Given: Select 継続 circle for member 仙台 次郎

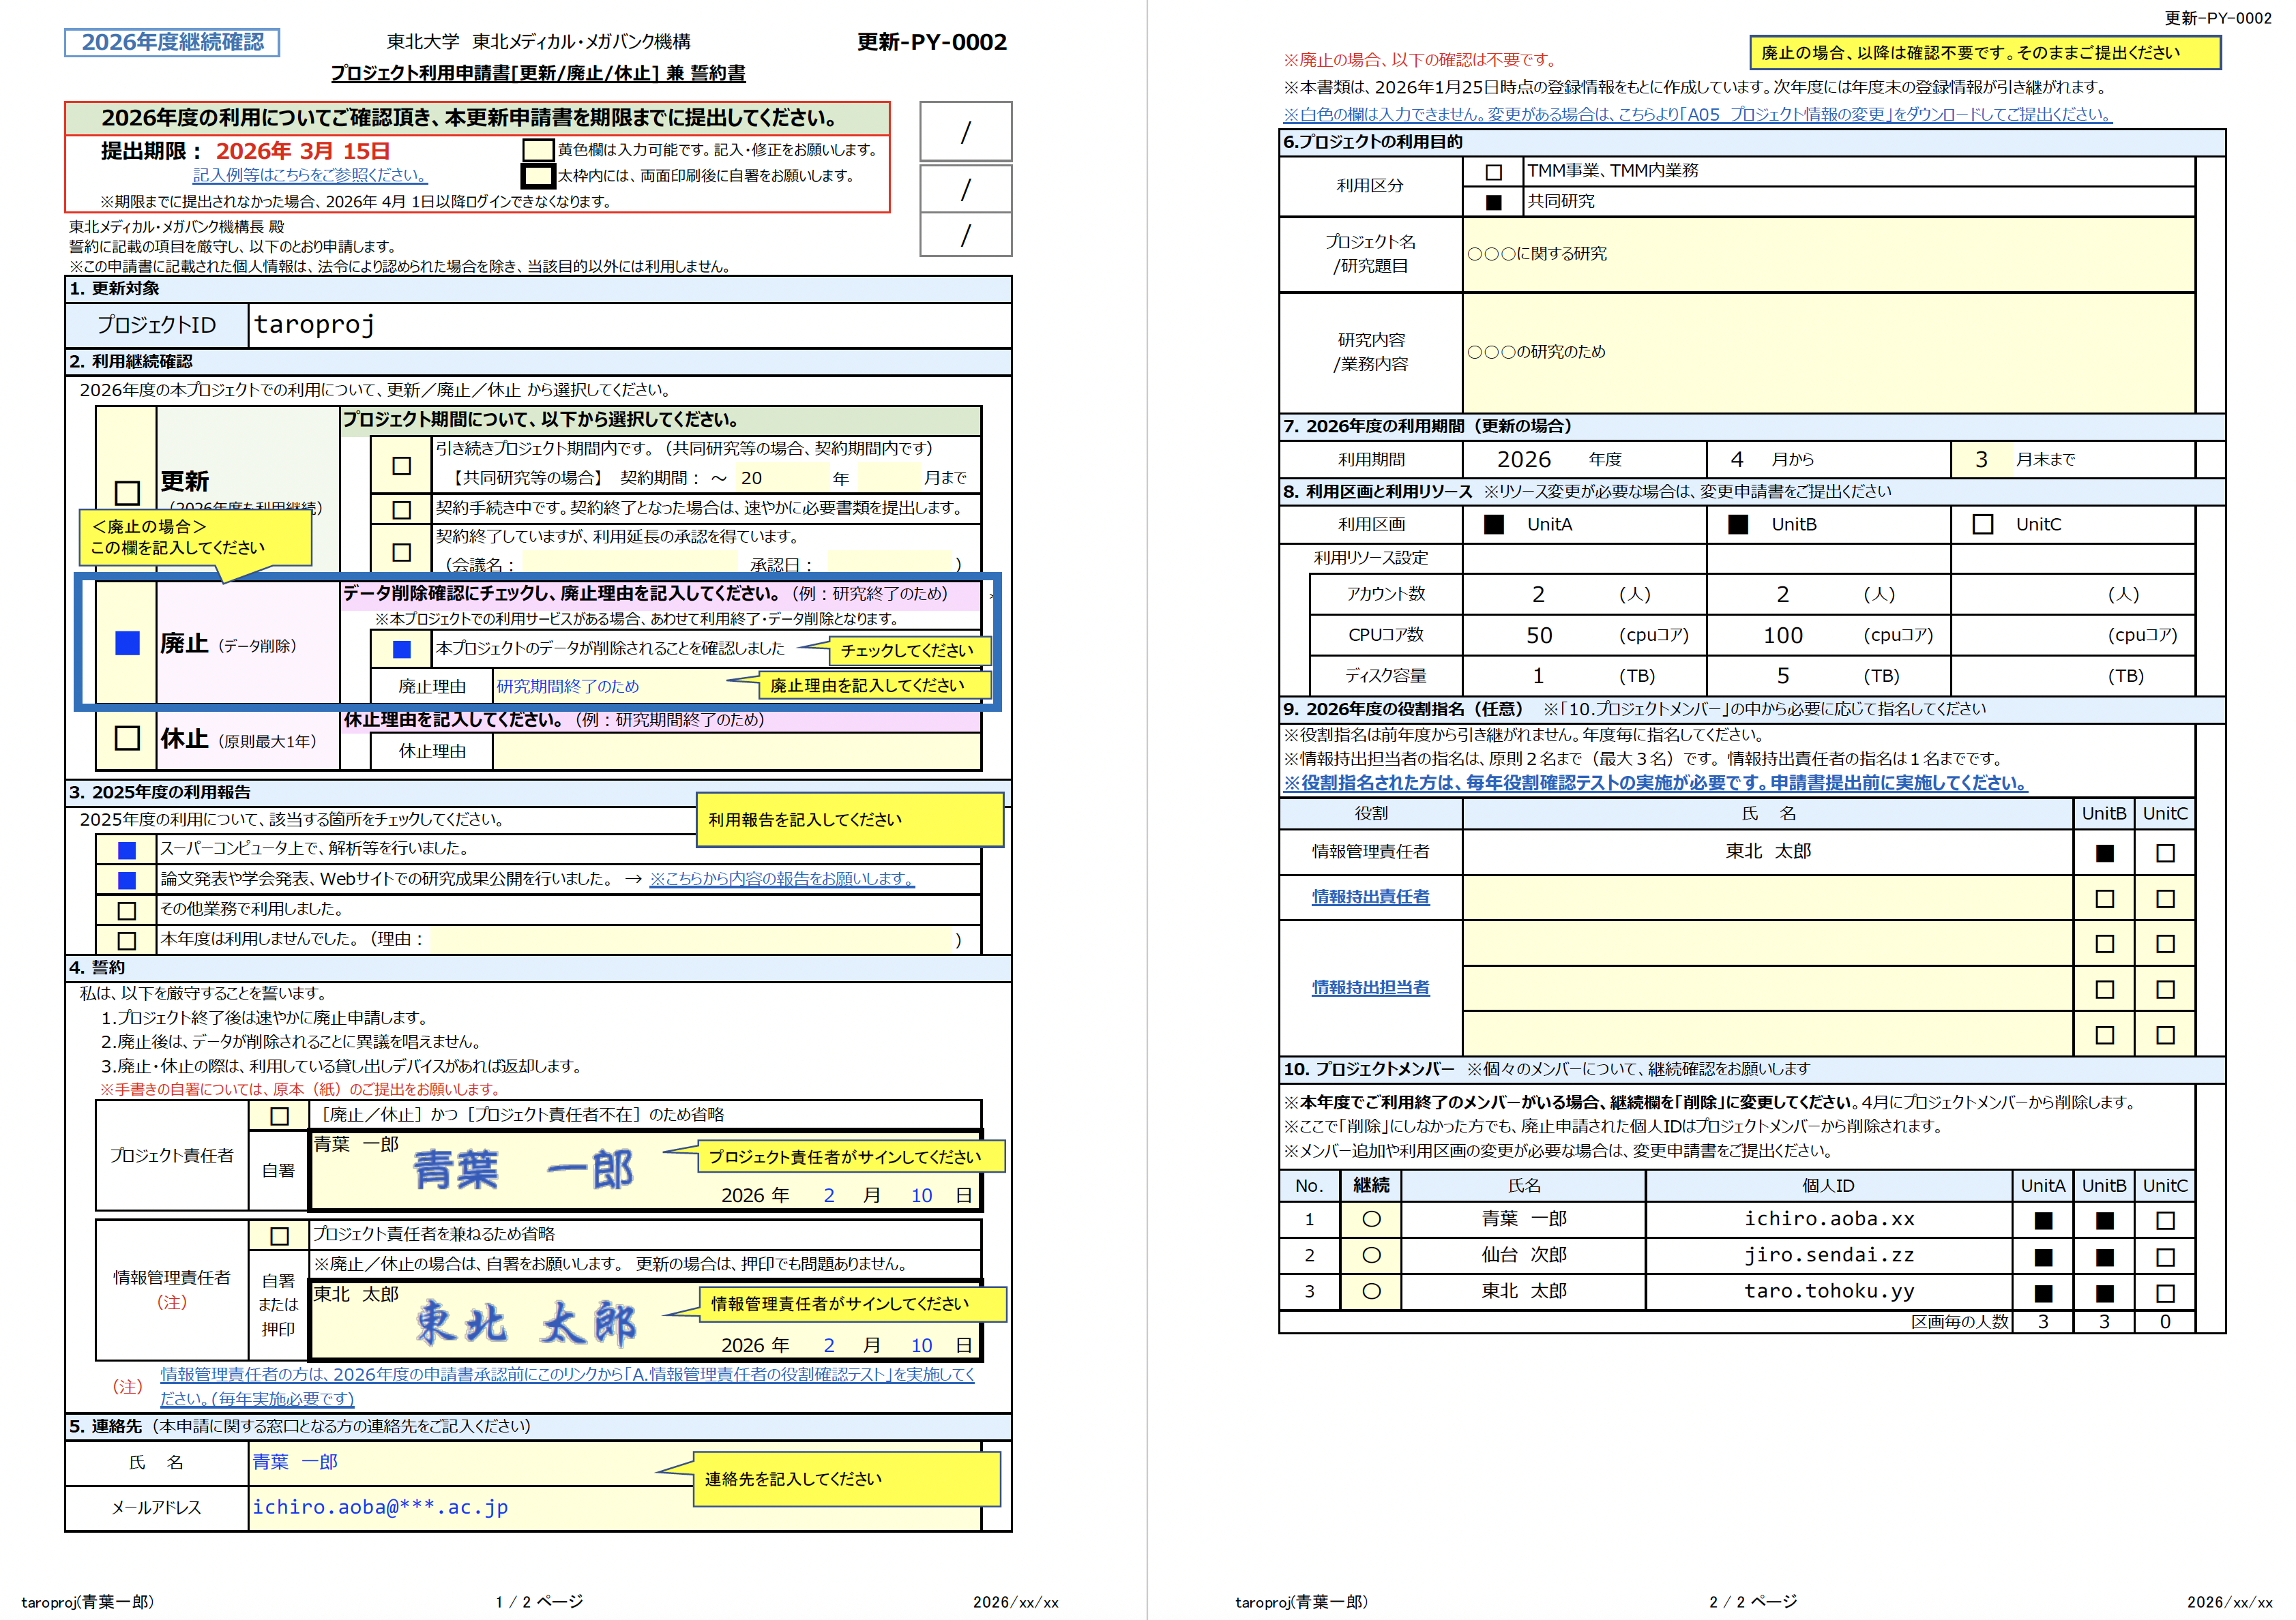Looking at the screenshot, I should tap(1371, 1255).
